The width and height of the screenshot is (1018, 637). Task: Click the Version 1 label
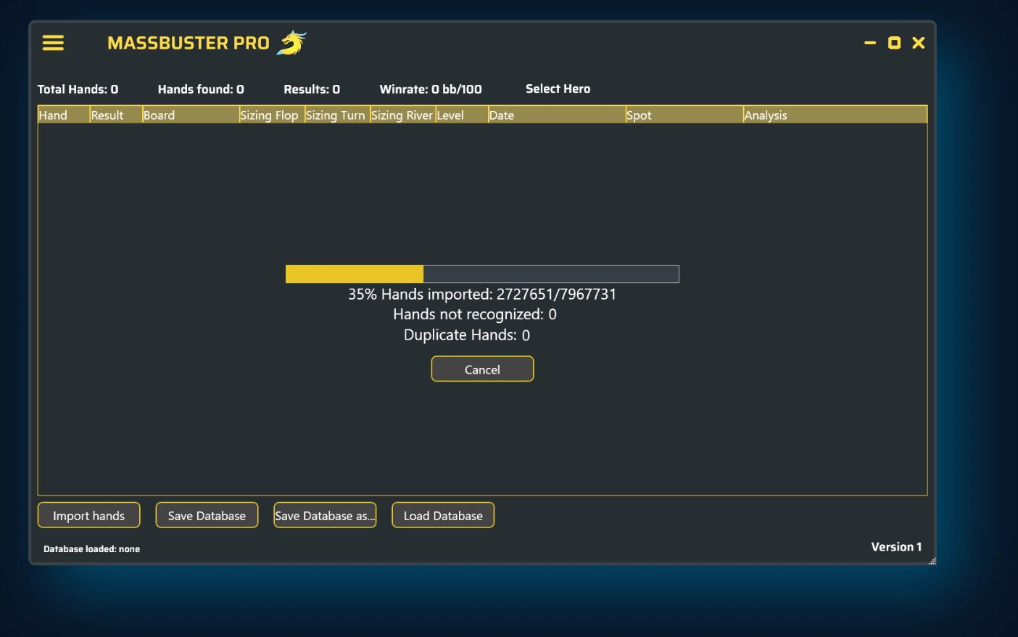pyautogui.click(x=896, y=547)
